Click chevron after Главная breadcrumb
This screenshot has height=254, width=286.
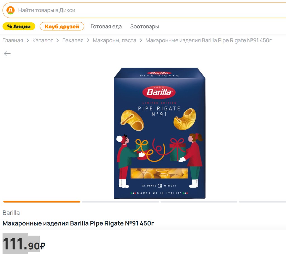28,40
